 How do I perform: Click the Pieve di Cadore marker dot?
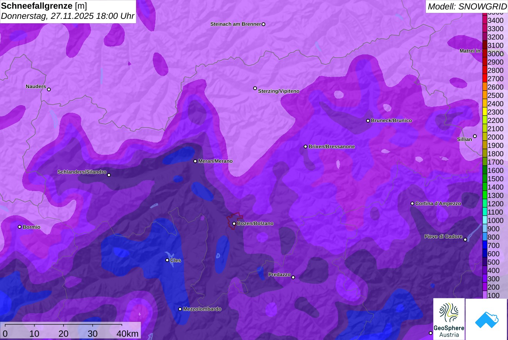point(465,240)
